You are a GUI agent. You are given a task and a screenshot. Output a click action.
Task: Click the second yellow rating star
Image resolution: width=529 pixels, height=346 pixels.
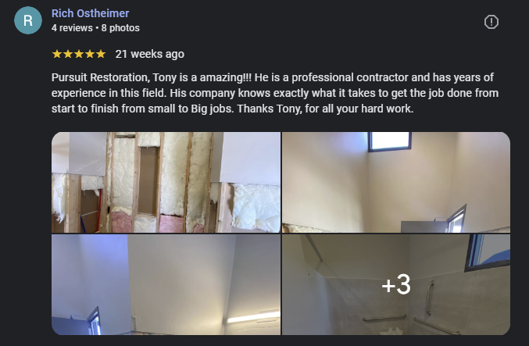coord(68,54)
